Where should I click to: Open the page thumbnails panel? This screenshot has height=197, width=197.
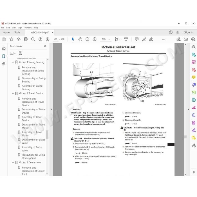click(4, 48)
